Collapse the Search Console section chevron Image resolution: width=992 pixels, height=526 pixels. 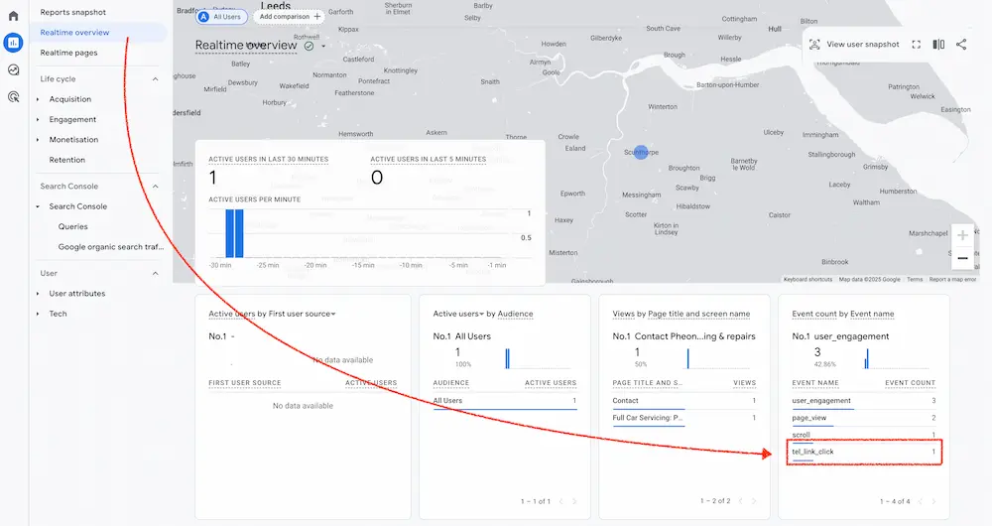155,187
